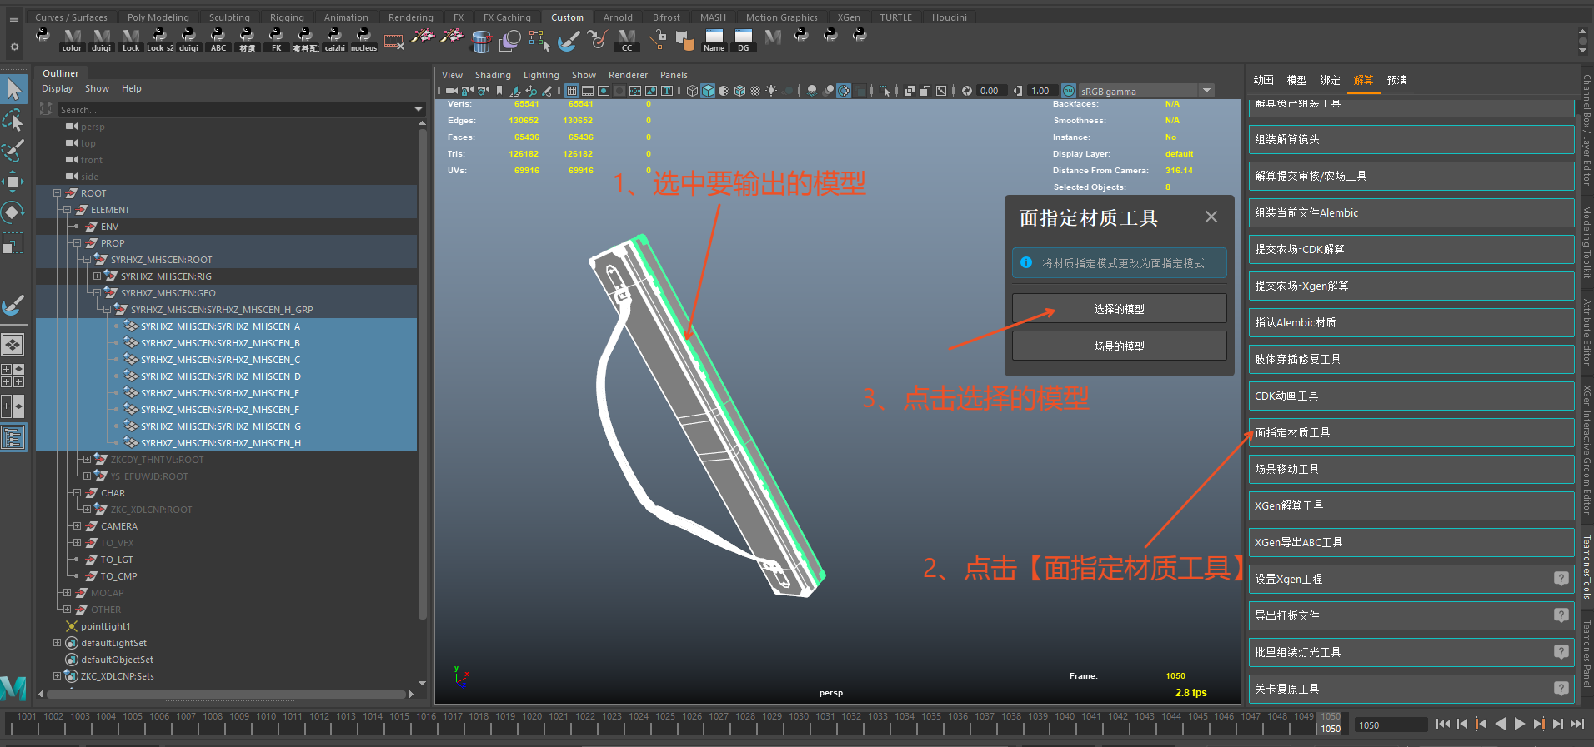
Task: Click the 'Name' shelf window icon
Action: [x=714, y=39]
